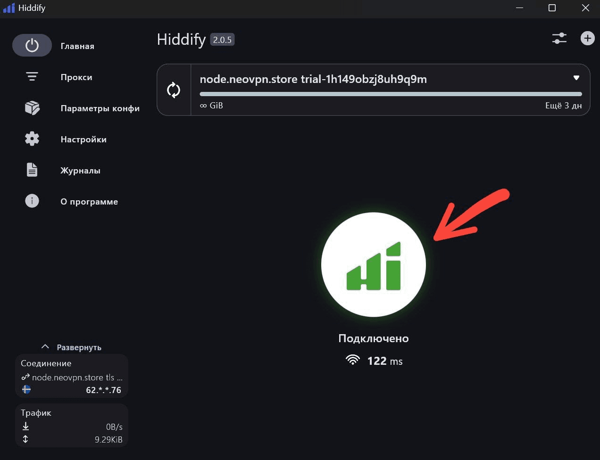Open Журналы using the document icon
The height and width of the screenshot is (460, 600).
coord(32,170)
